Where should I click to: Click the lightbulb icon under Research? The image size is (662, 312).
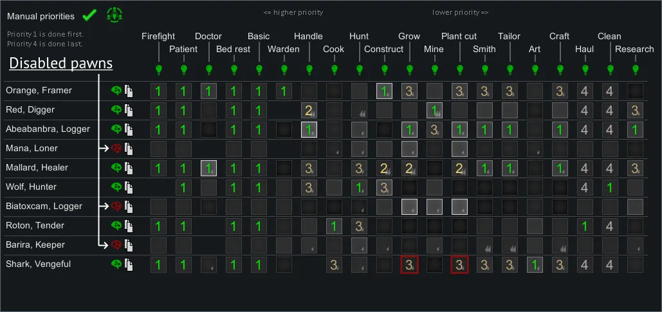[635, 69]
